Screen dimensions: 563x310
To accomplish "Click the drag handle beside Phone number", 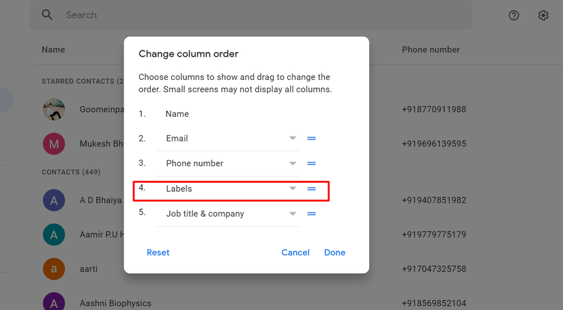I will [311, 164].
